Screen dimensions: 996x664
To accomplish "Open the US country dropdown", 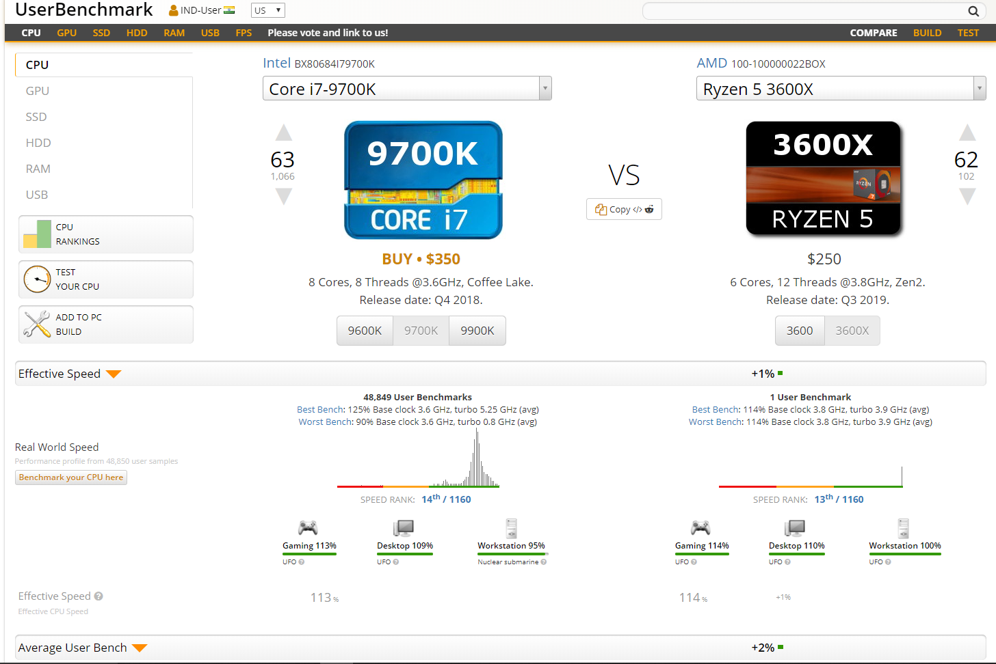I will 267,10.
